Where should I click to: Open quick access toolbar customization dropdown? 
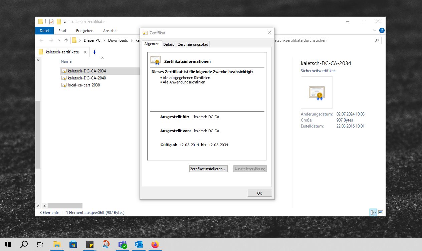click(x=65, y=22)
